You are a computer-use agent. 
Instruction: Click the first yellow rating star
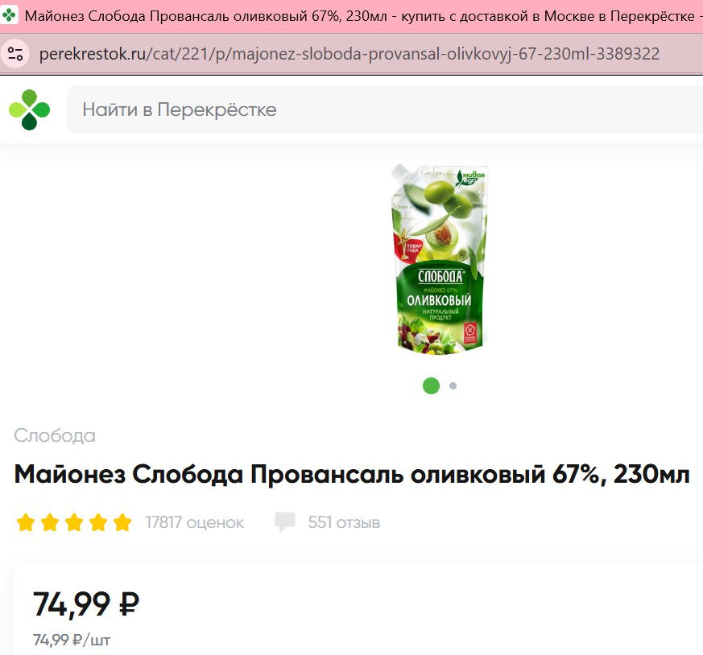click(26, 522)
